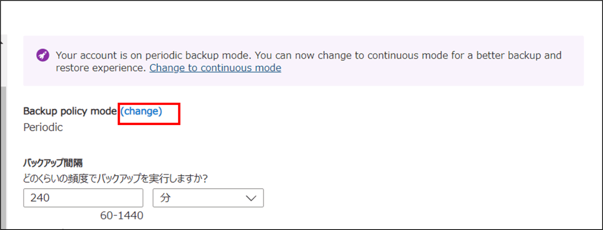The image size is (603, 230).
Task: Click the 60-1440 range hint text
Action: (122, 215)
